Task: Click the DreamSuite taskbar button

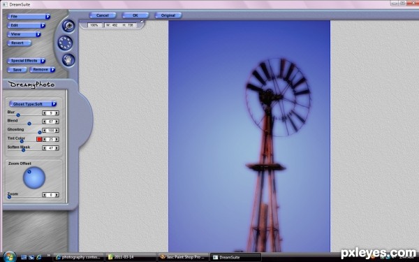Action: [235, 257]
